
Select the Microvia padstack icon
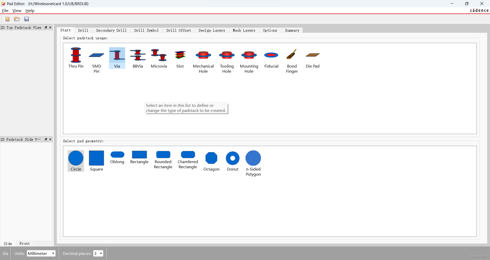pos(159,58)
